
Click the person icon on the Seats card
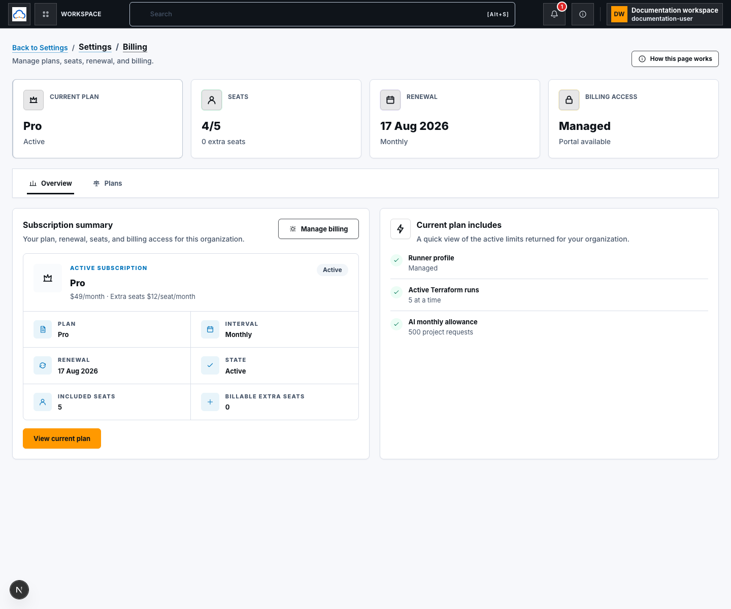tap(212, 100)
